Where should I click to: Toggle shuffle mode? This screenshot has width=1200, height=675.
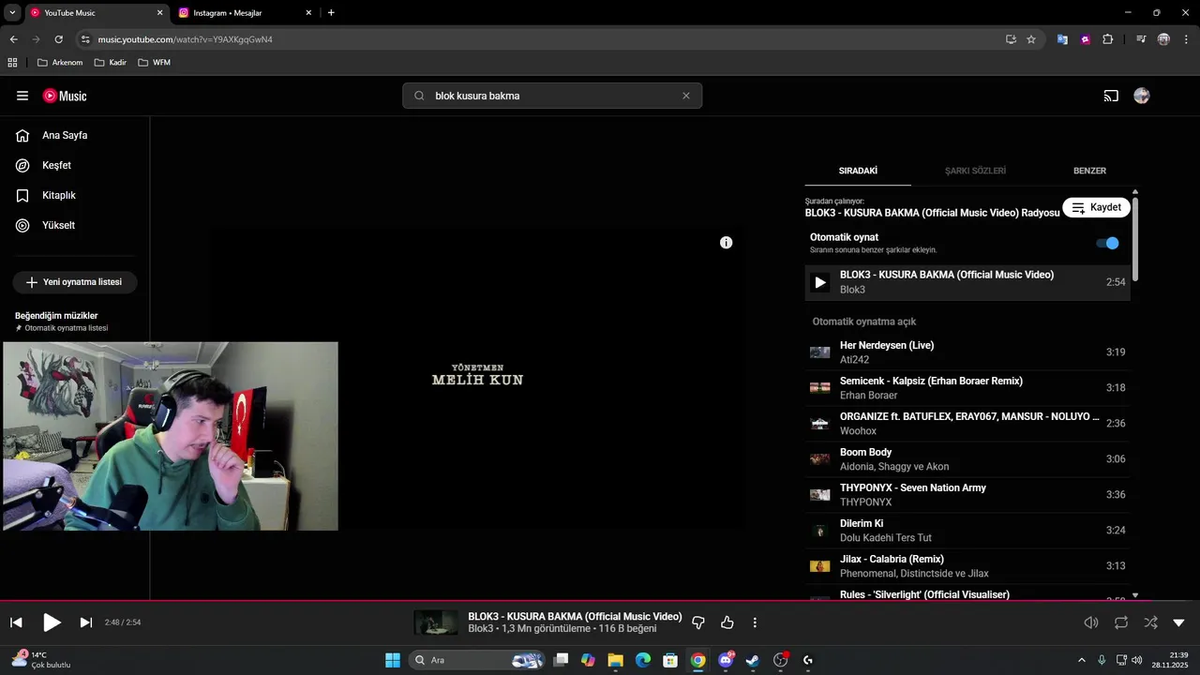pos(1150,622)
